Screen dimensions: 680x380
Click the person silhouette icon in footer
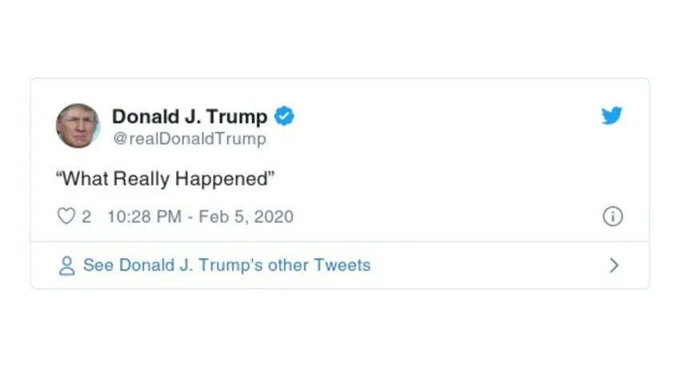pyautogui.click(x=66, y=265)
